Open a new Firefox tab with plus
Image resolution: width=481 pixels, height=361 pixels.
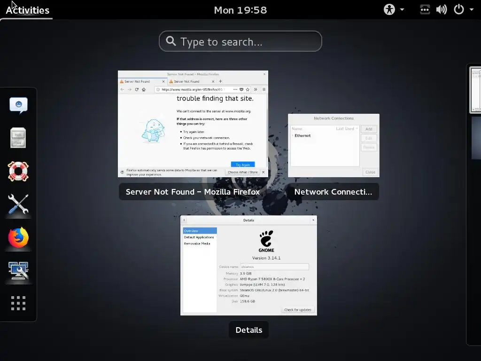click(220, 81)
